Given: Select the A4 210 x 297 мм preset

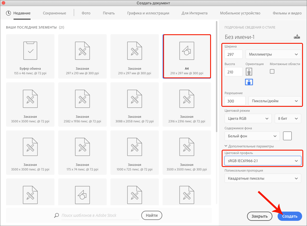Looking at the screenshot, I should pos(187,56).
